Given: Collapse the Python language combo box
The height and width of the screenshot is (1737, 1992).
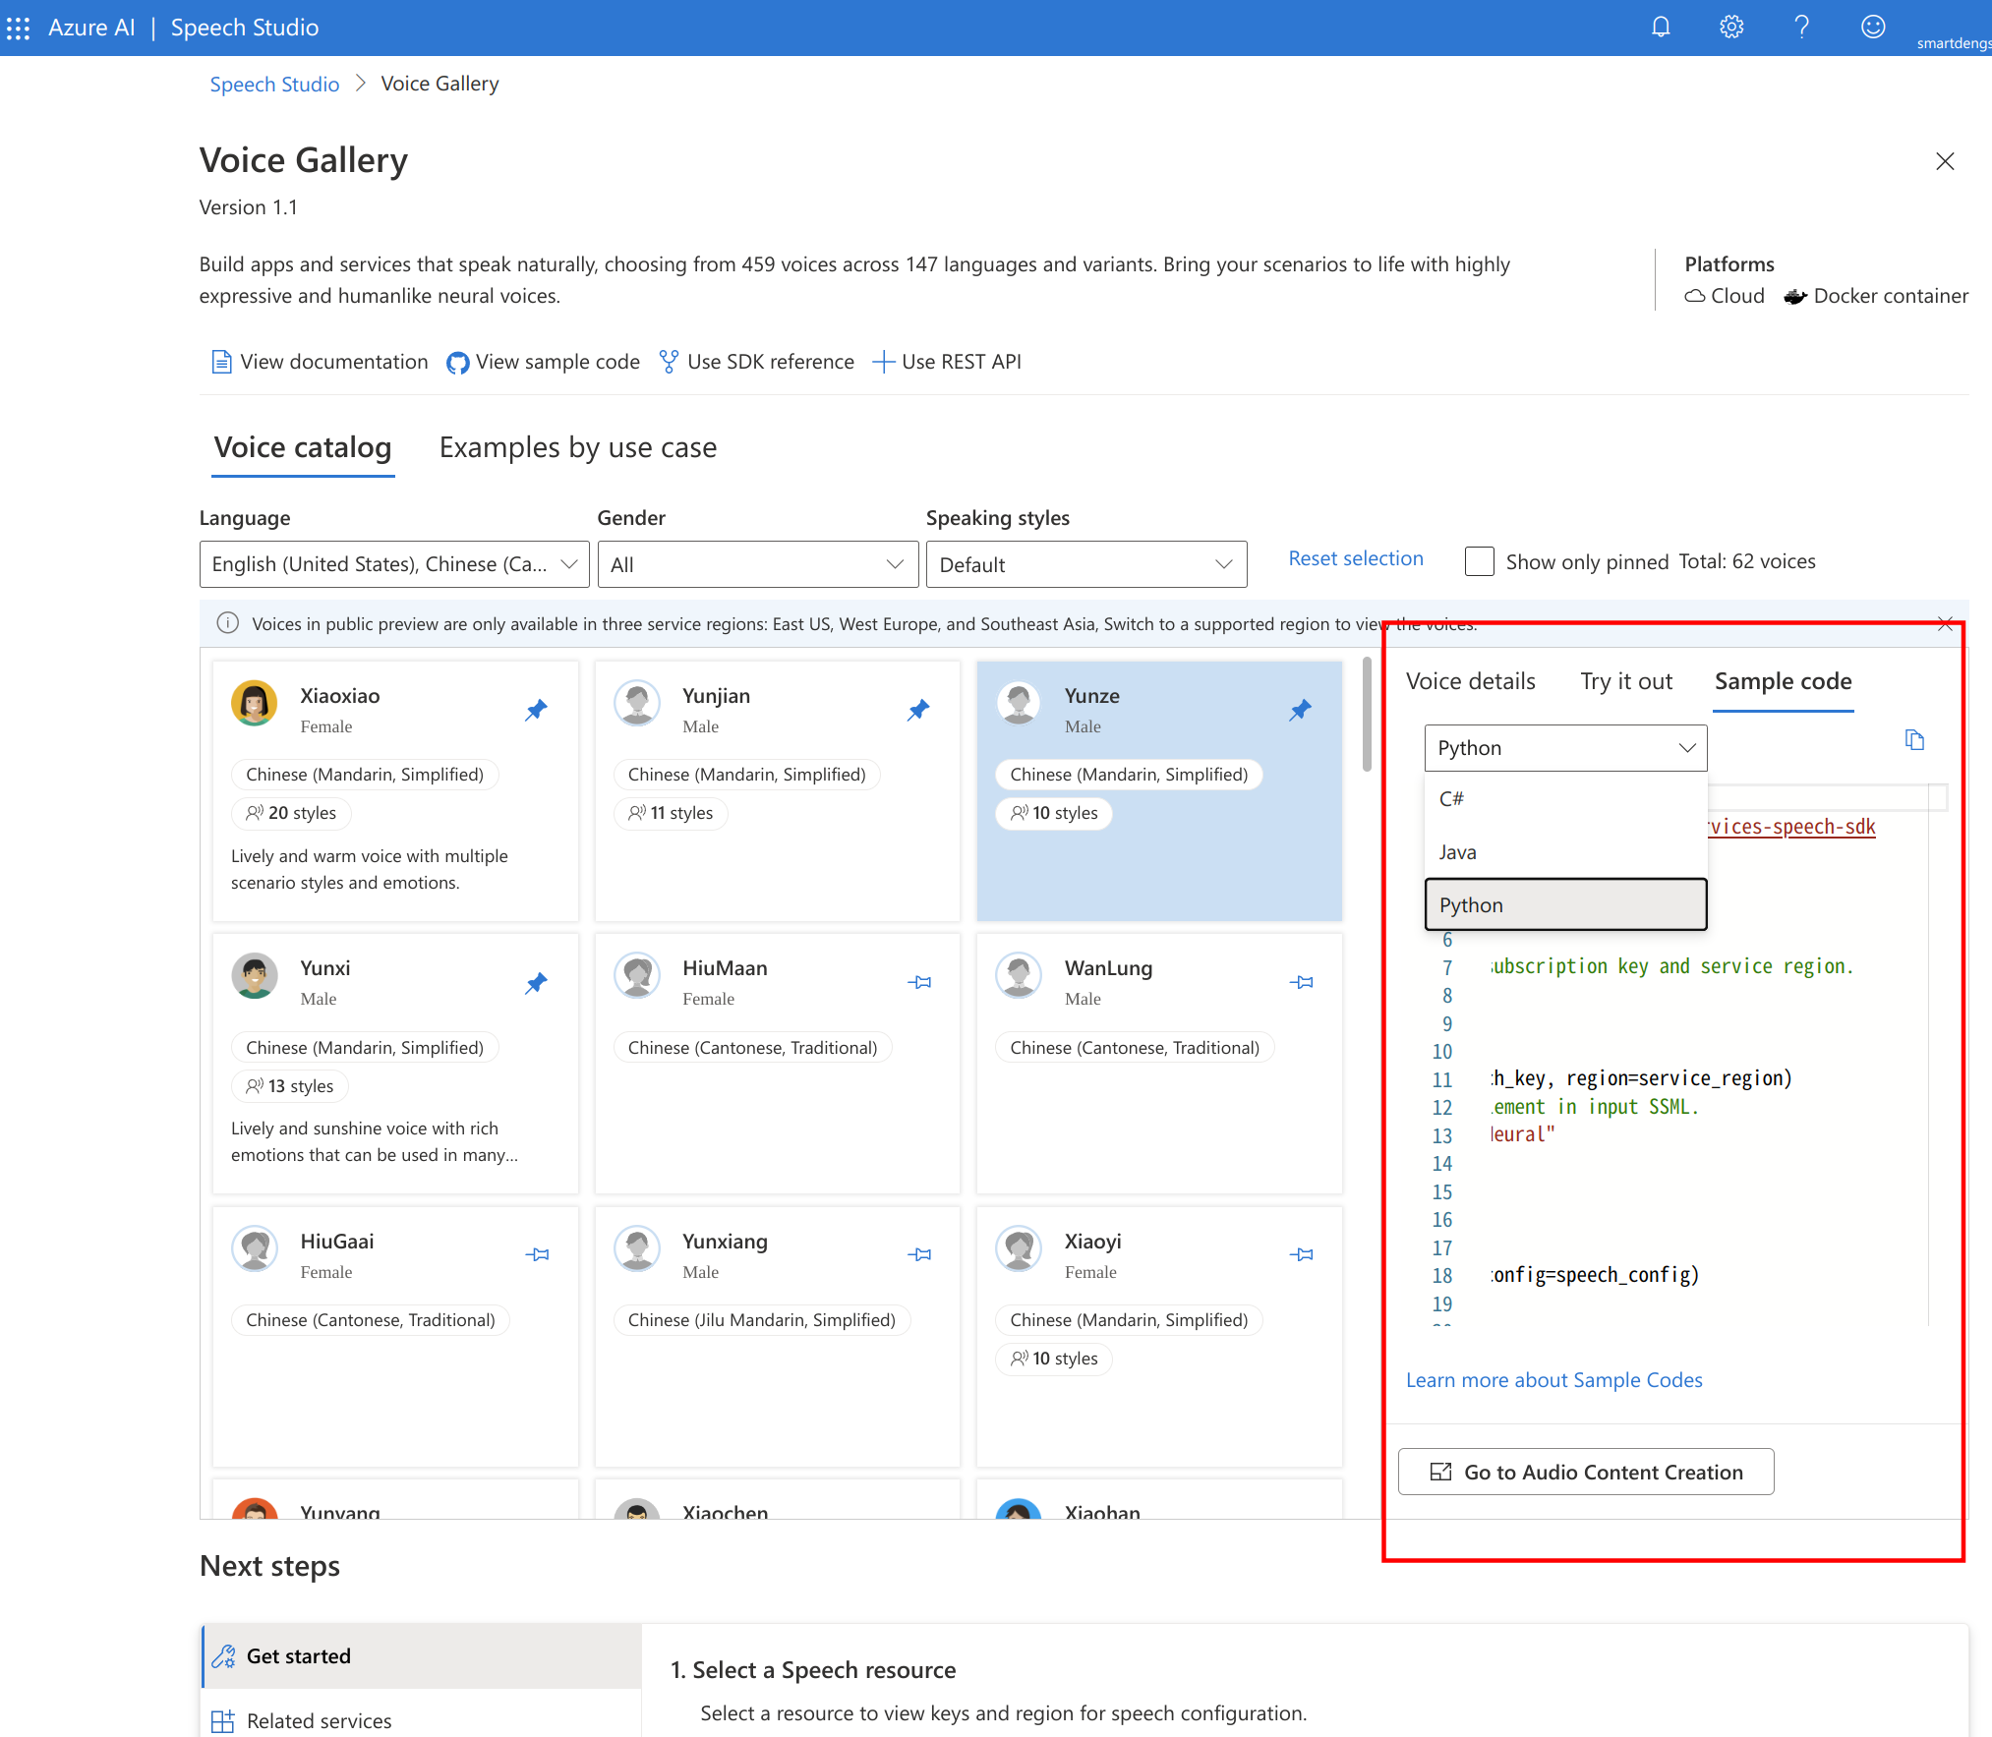Looking at the screenshot, I should point(1565,748).
